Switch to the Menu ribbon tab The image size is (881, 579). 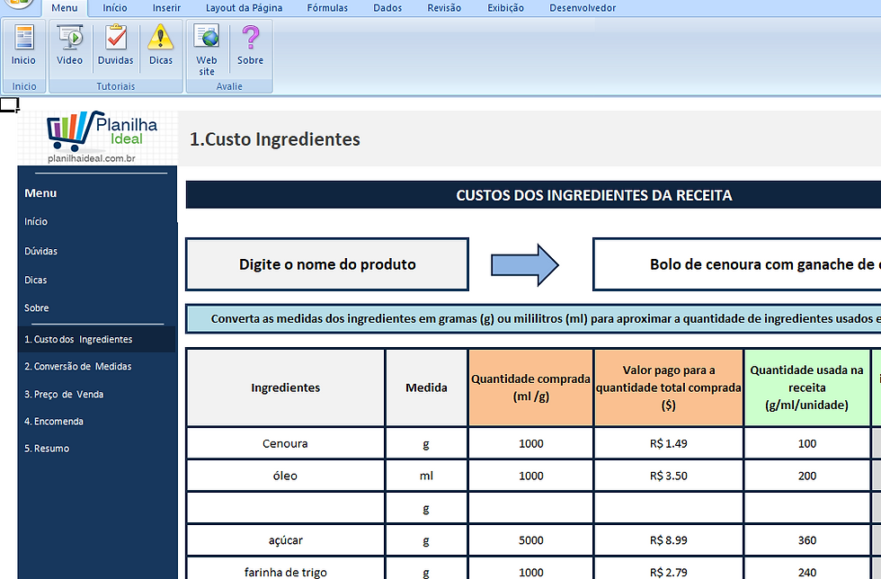pos(65,8)
